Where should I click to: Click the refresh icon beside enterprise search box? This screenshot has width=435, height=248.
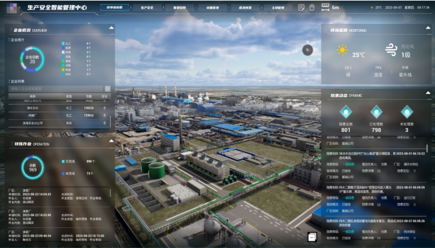tap(107, 89)
